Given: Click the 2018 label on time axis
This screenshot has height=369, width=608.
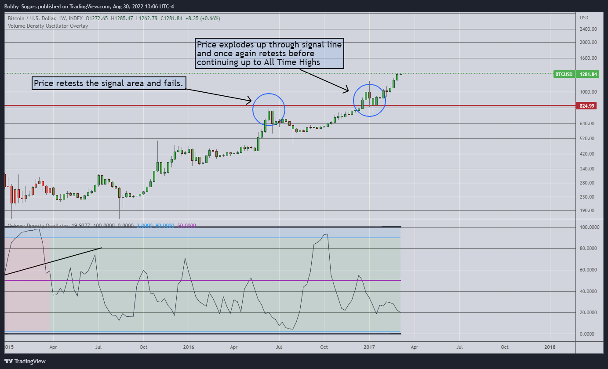Looking at the screenshot, I should (550, 347).
